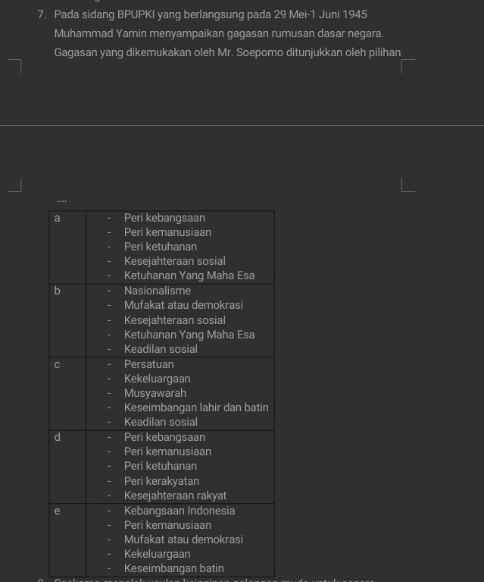Click the 'Mr. Soepomo' text line
484x582 pixels.
click(x=227, y=52)
